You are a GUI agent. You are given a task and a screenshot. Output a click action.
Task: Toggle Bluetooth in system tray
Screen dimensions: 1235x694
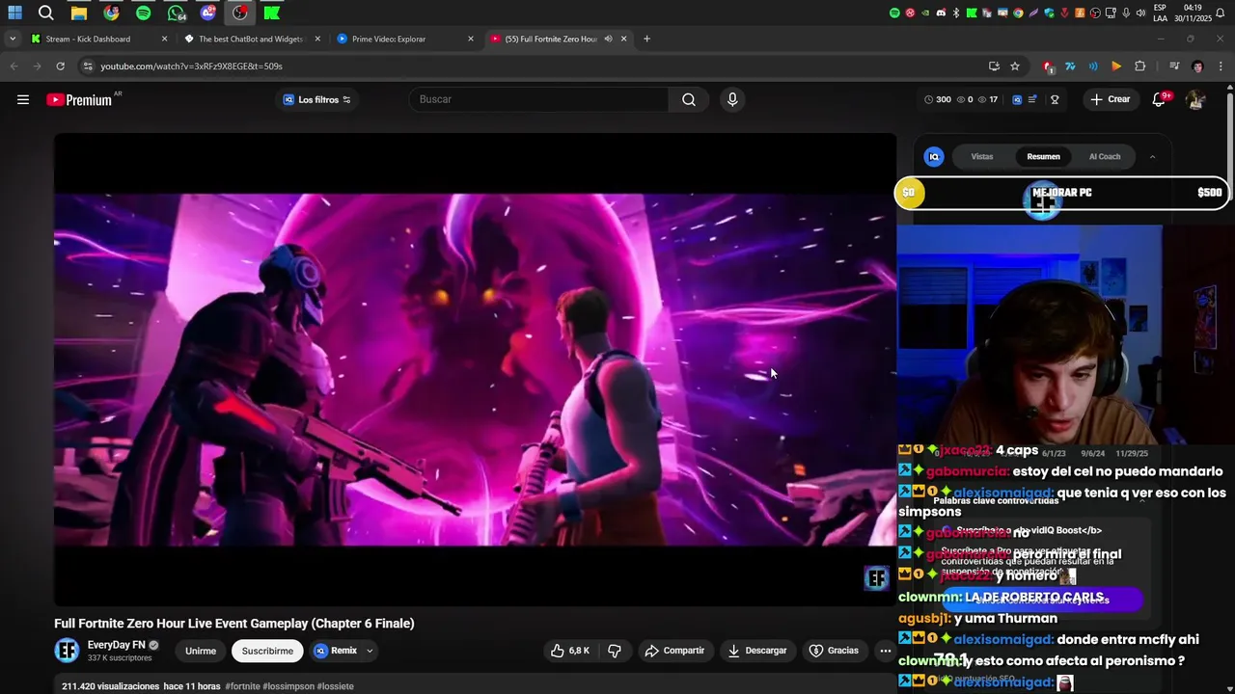tap(956, 13)
